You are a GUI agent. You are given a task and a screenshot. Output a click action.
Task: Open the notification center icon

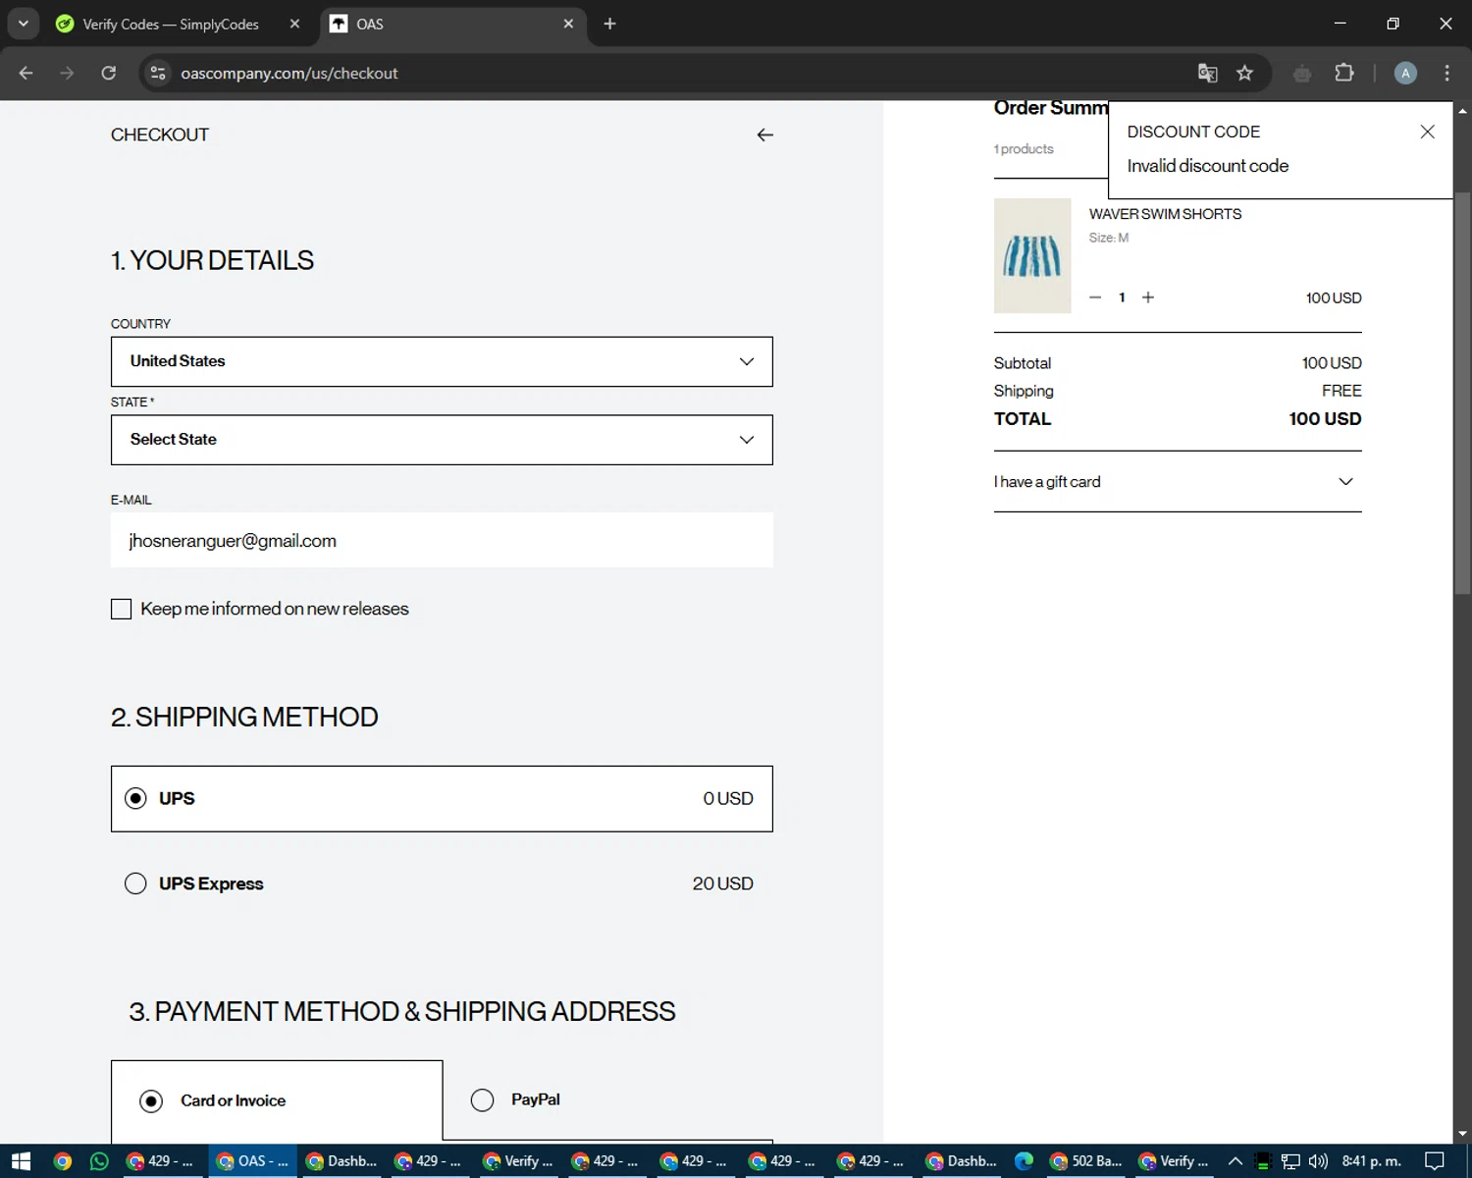1435,1161
